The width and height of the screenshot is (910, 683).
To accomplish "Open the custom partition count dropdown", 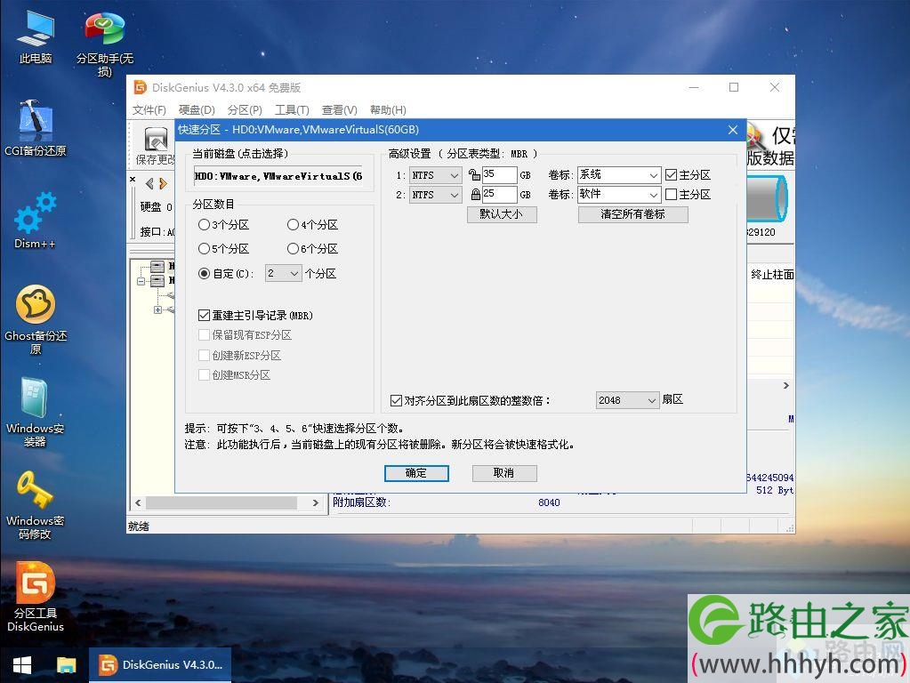I will 283,273.
